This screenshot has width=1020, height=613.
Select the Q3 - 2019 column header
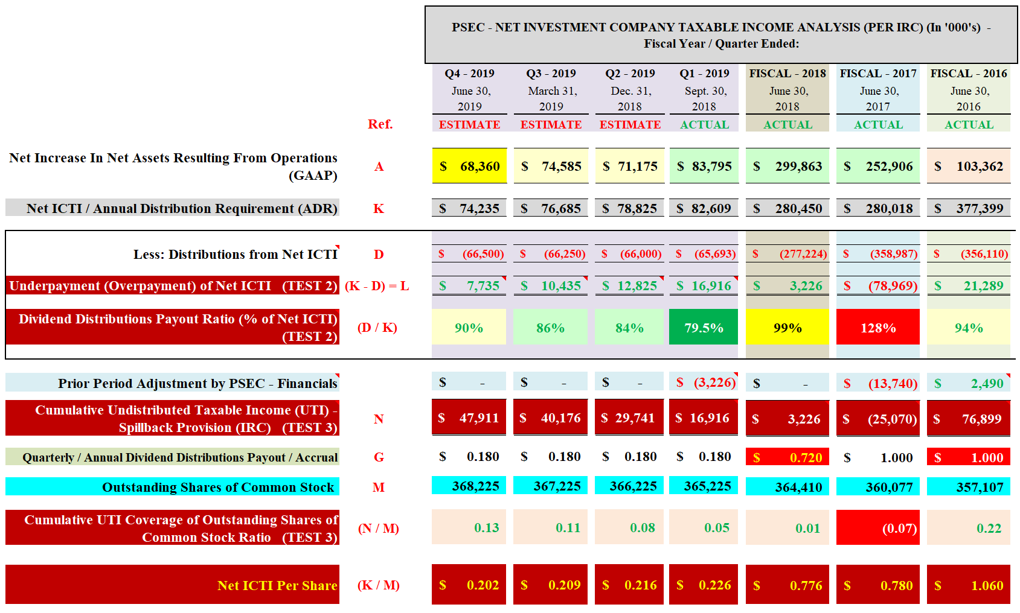pyautogui.click(x=551, y=74)
